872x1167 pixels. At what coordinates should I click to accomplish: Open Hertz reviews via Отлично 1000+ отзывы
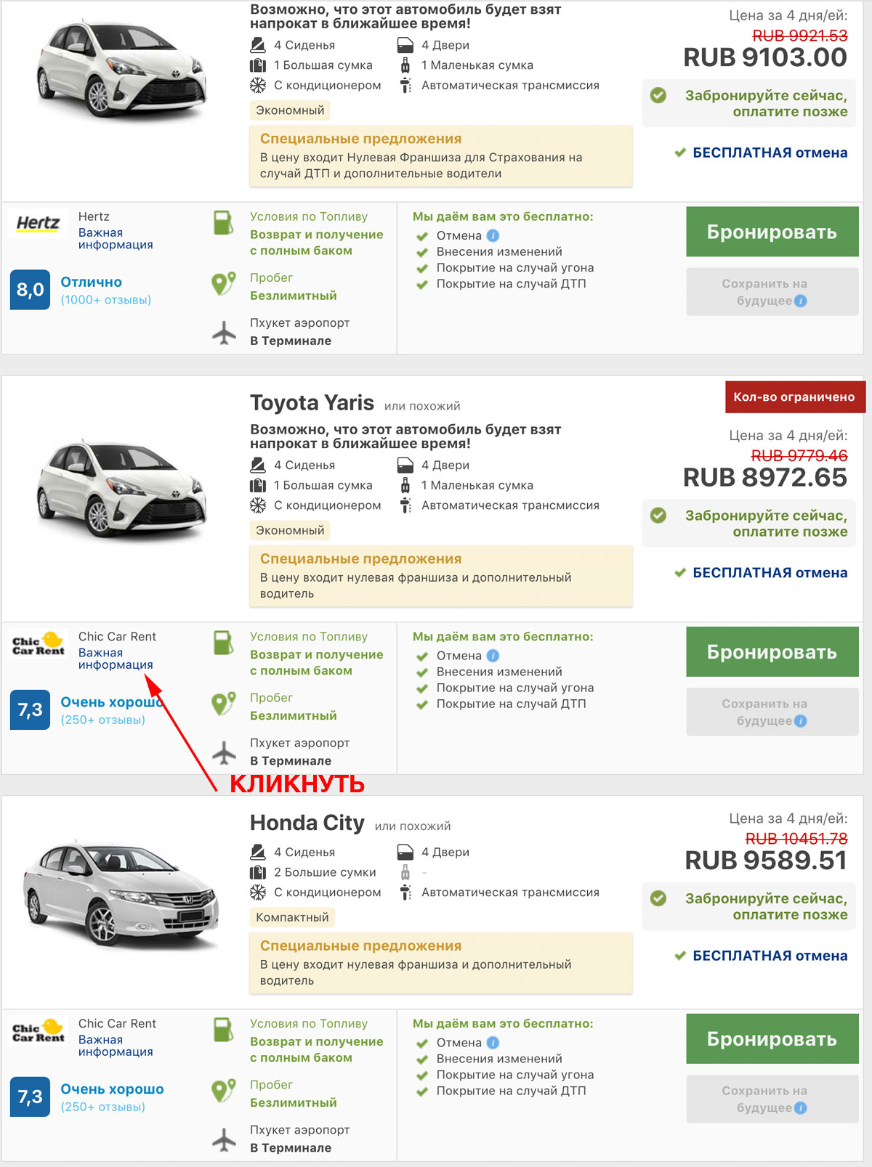(x=105, y=290)
